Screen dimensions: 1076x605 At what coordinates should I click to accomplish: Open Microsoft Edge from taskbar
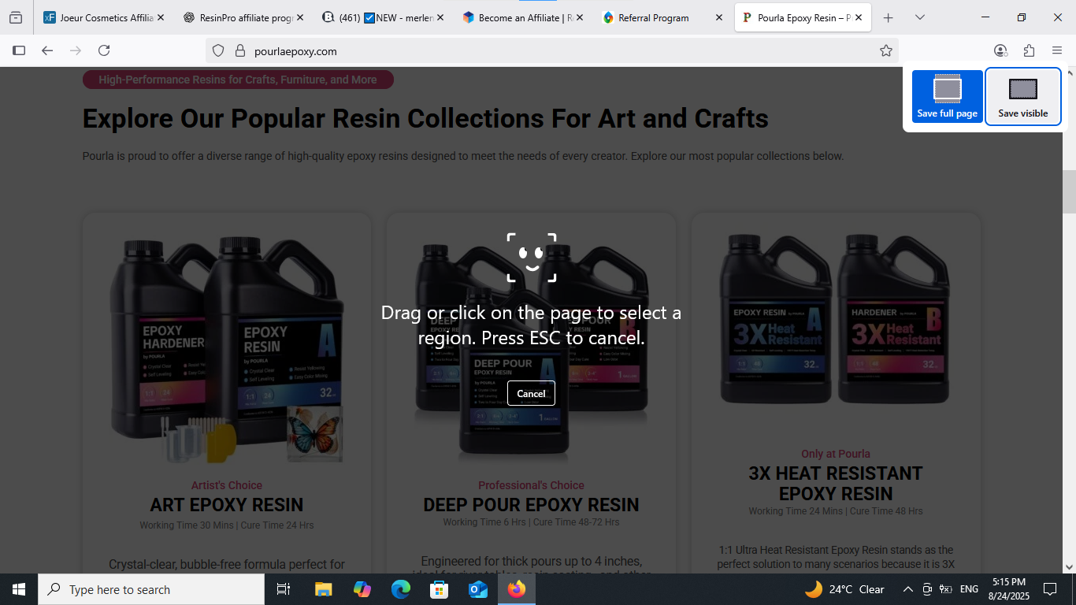401,589
